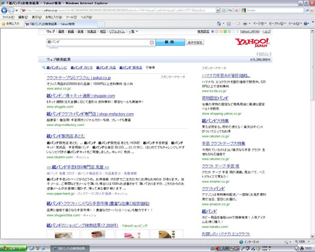Click the Windows Start button

pyautogui.click(x=14, y=249)
